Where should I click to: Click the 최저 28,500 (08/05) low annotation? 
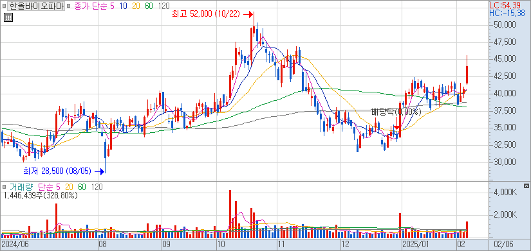(x=57, y=171)
